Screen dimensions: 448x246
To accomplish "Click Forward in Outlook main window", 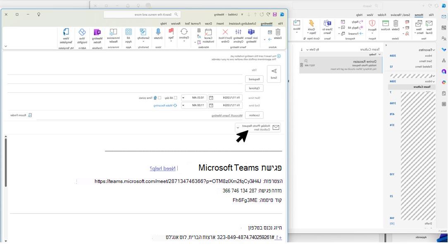I will tap(355, 34).
